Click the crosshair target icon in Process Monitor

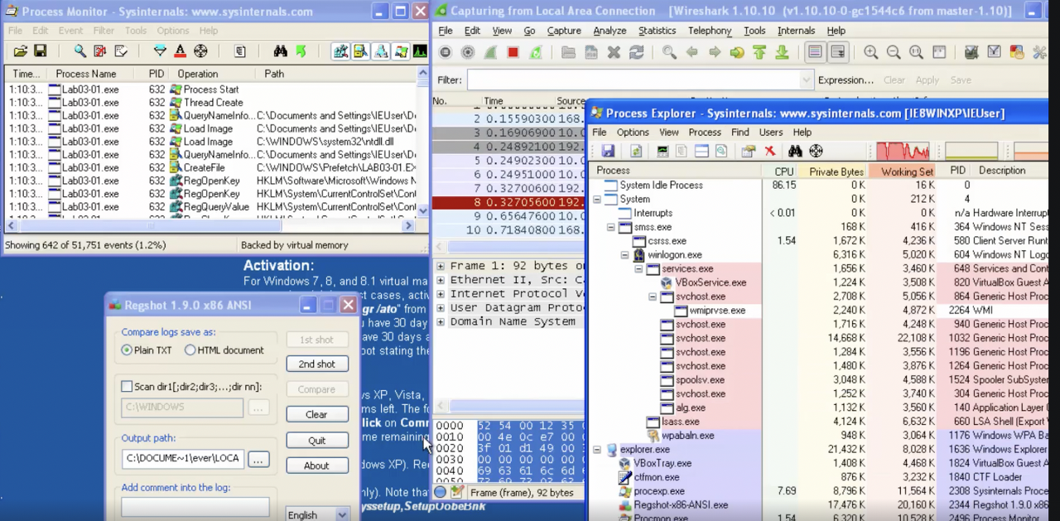pos(200,51)
